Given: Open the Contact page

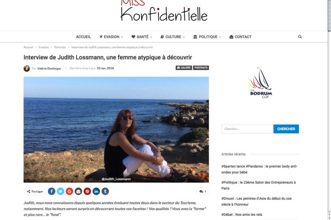Looking at the screenshot, I should pos(240,37).
